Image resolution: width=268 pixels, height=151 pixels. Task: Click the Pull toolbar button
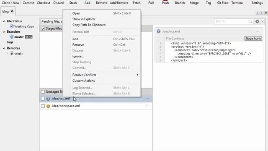click(x=151, y=3)
